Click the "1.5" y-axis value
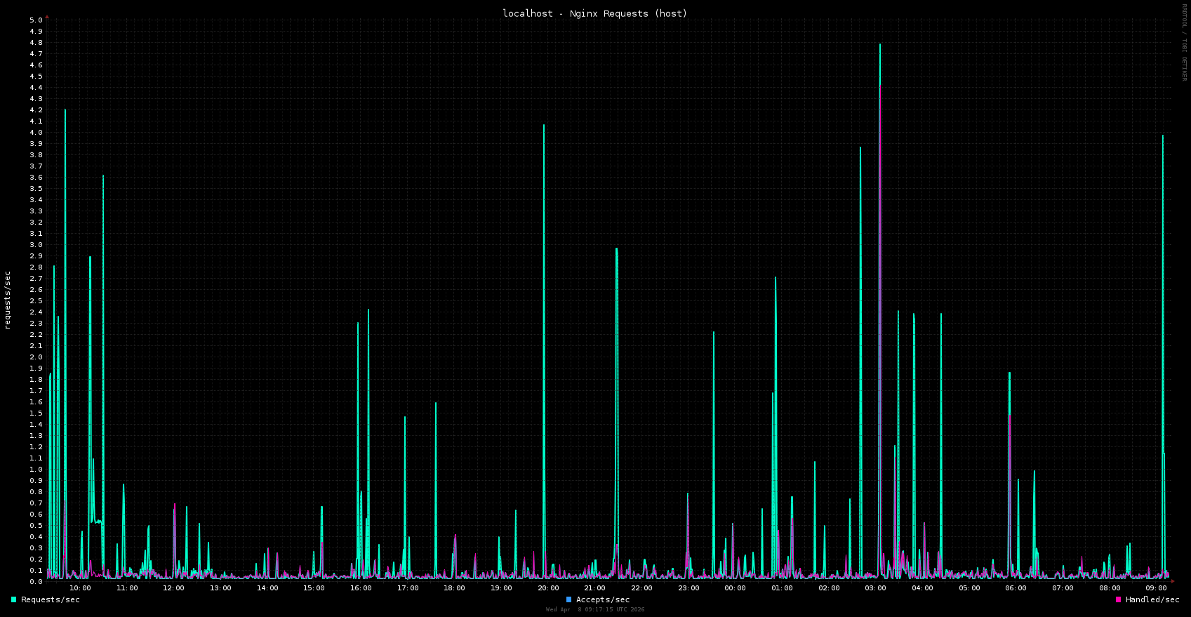1191x617 pixels. point(36,413)
